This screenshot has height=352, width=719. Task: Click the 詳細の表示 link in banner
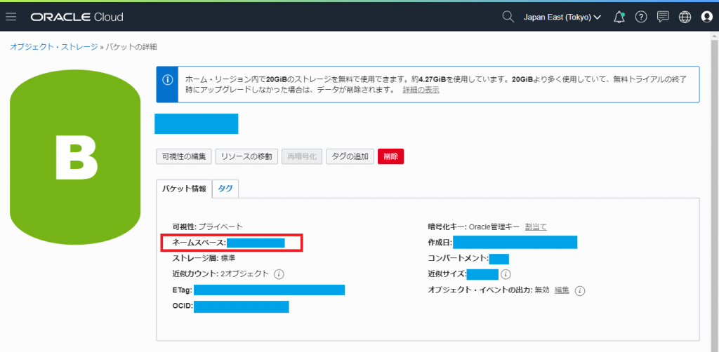[x=421, y=90]
